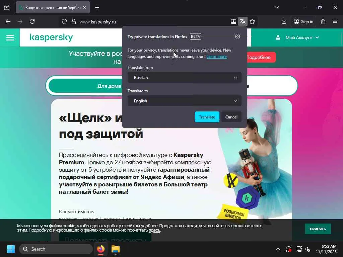
Task: Open the downloads panel
Action: (x=284, y=21)
